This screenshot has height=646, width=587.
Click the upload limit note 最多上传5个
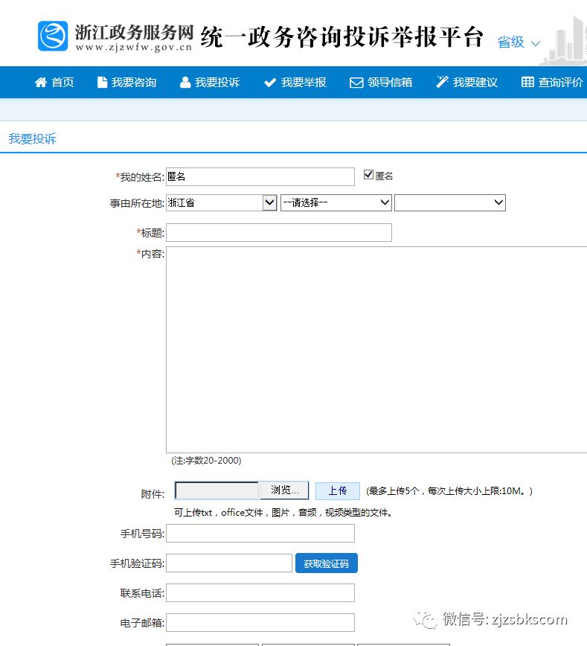click(449, 490)
